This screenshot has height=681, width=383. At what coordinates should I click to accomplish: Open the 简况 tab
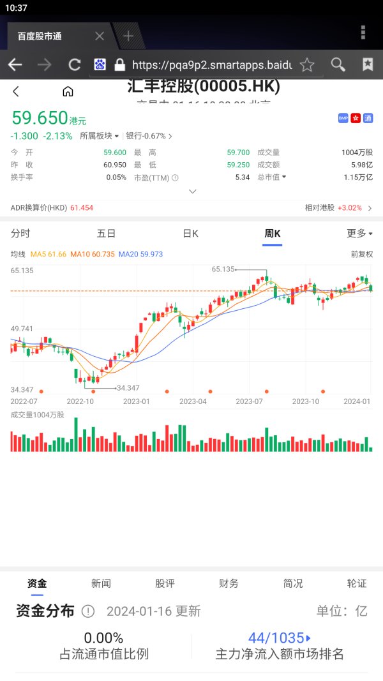(x=293, y=583)
